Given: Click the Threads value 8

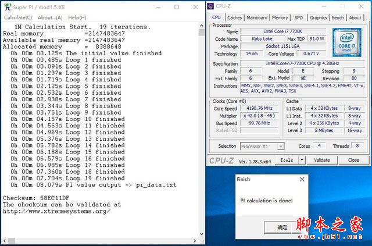Looking at the screenshot, I should tap(357, 146).
